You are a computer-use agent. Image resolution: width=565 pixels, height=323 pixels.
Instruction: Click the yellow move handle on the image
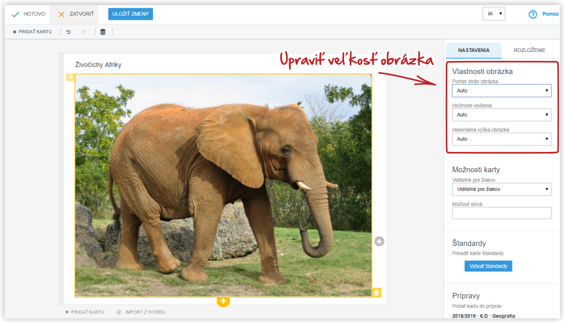[70, 77]
